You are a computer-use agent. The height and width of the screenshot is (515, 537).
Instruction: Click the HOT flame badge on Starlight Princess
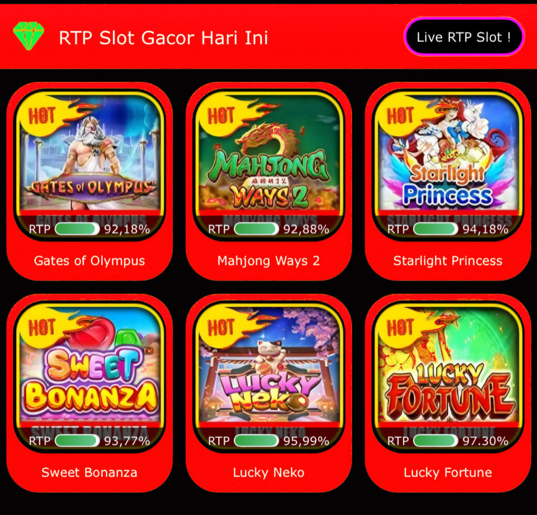pos(410,116)
